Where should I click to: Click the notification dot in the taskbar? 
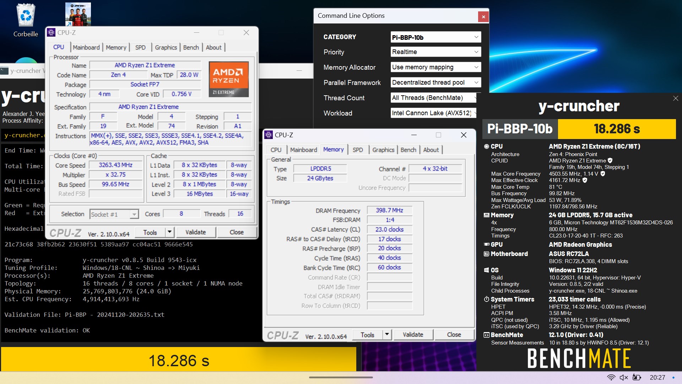(673, 378)
